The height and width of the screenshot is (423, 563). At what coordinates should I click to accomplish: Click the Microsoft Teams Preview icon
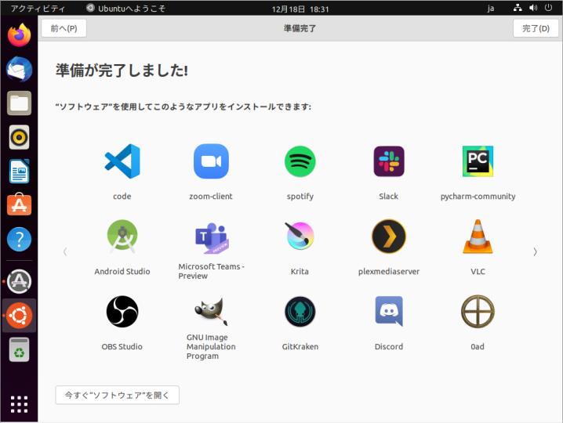pyautogui.click(x=211, y=238)
